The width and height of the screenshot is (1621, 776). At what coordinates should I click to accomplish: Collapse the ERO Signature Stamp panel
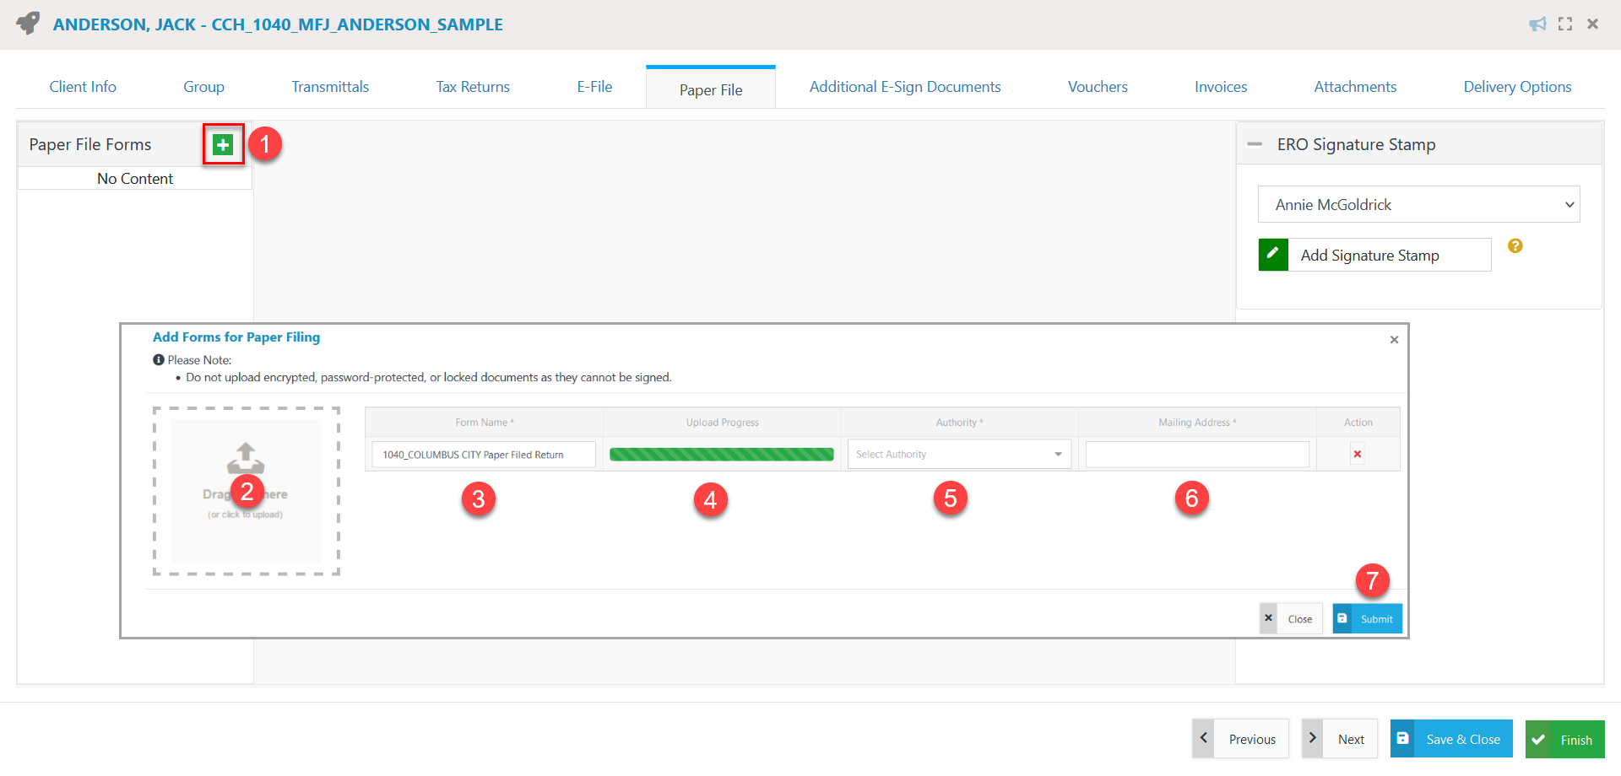[x=1253, y=143]
